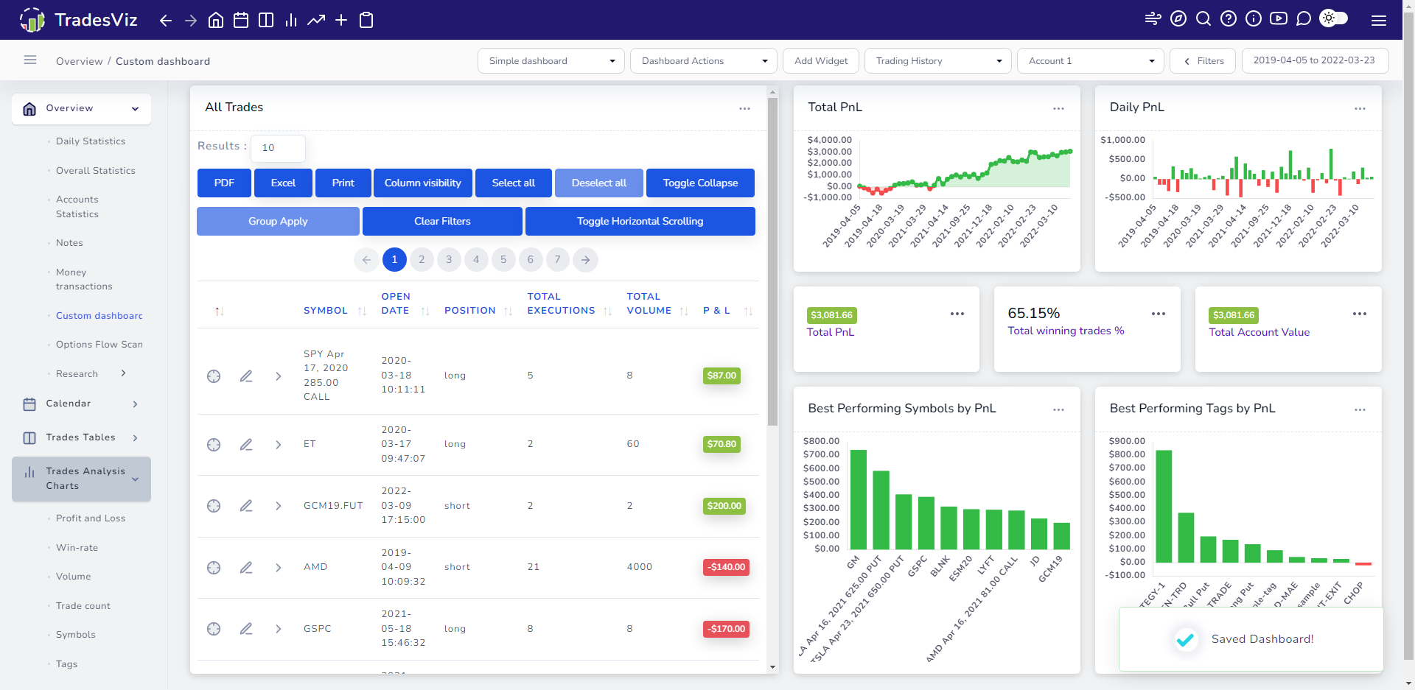Click the Select all button

point(514,183)
